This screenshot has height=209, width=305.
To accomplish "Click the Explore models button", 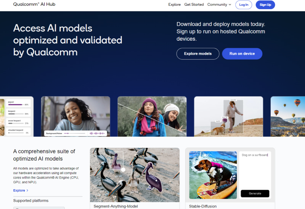I will 197,54.
